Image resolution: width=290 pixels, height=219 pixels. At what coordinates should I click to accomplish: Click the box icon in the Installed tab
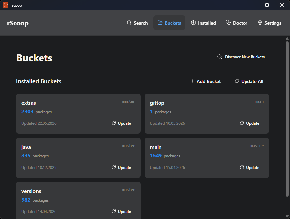(x=193, y=23)
